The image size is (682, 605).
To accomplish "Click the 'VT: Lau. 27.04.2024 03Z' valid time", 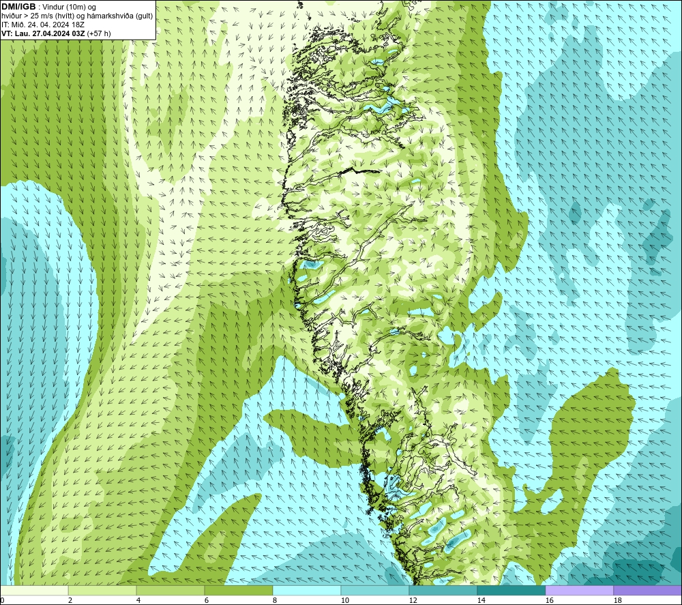I will (44, 33).
